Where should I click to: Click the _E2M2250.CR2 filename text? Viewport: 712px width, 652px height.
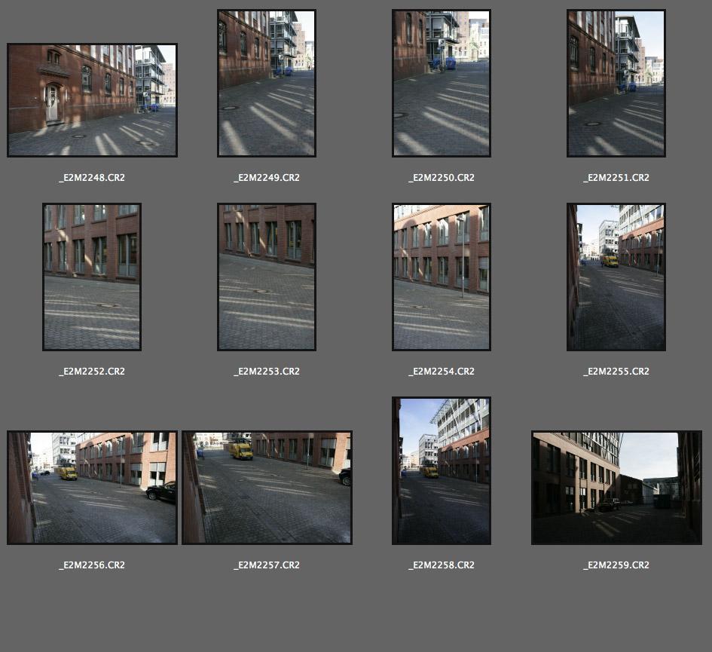point(442,178)
